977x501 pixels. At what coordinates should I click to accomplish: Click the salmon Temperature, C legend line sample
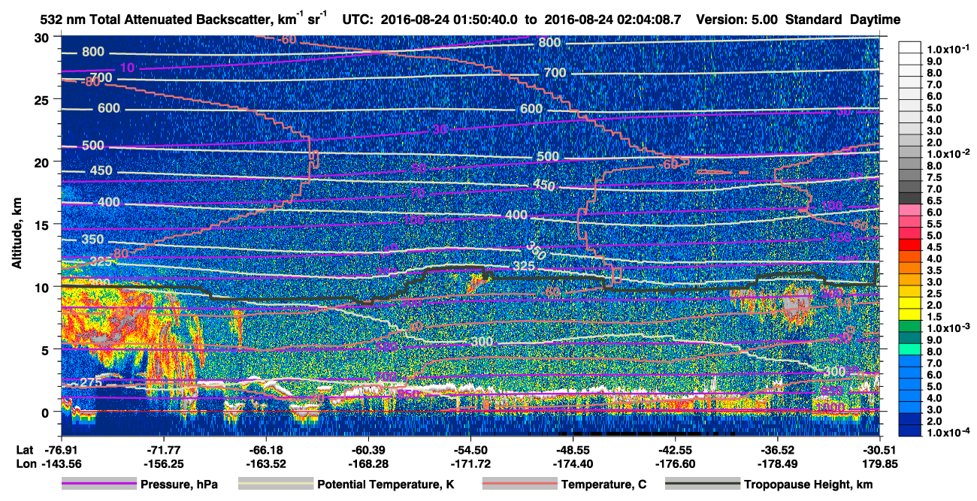tap(519, 484)
